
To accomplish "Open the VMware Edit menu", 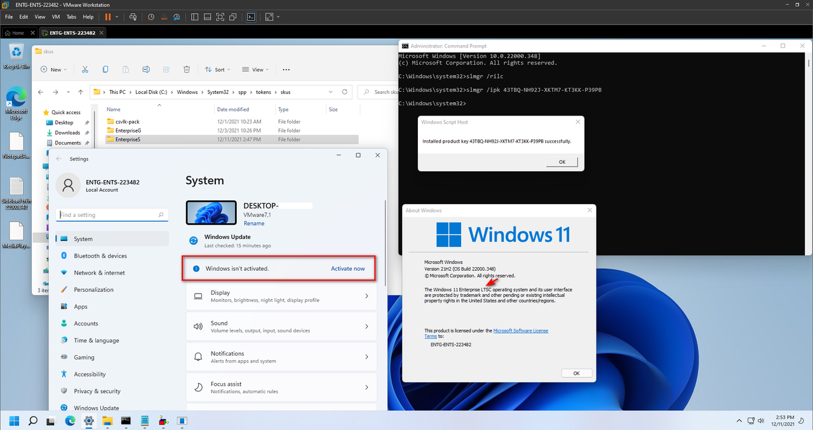I will coord(24,16).
